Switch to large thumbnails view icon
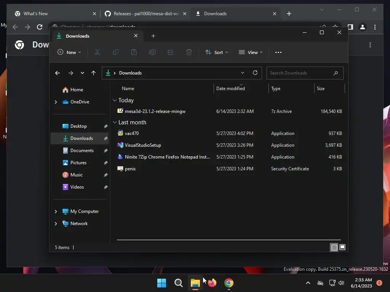 [x=342, y=247]
